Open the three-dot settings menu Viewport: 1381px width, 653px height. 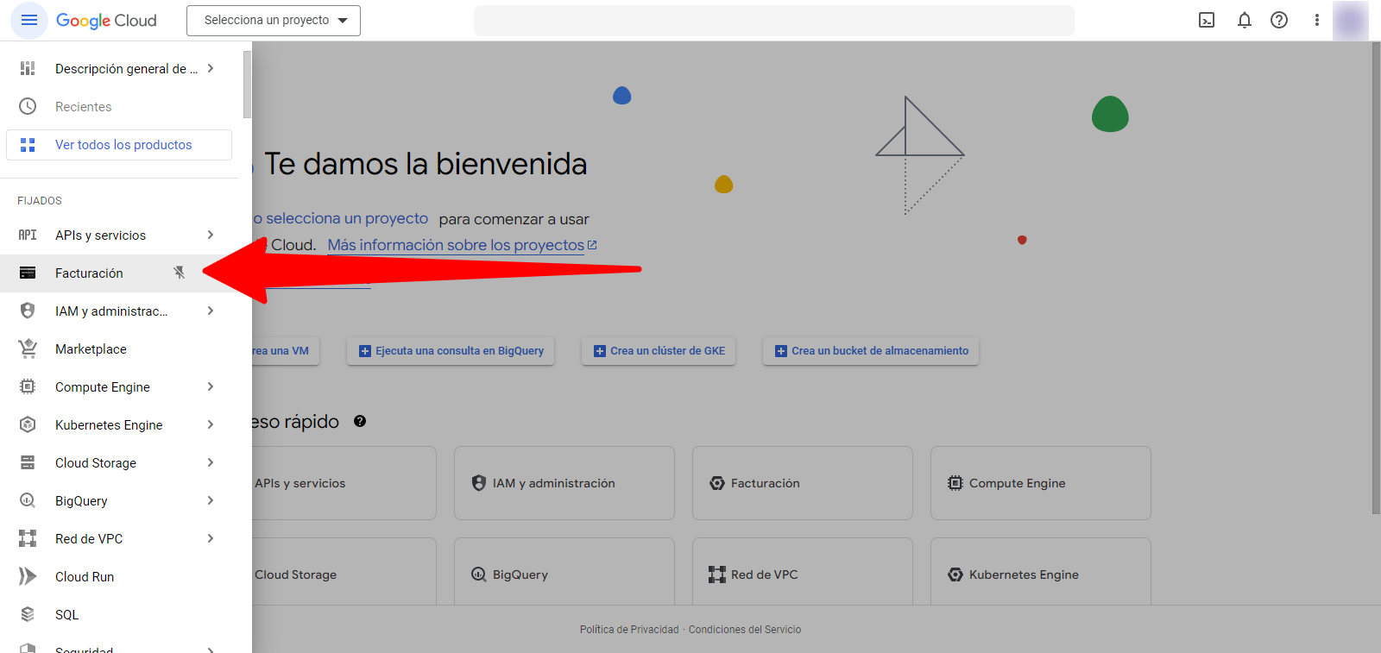(x=1316, y=20)
